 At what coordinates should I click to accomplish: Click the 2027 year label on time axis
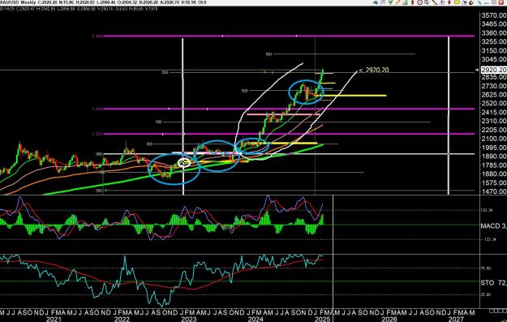pyautogui.click(x=456, y=319)
